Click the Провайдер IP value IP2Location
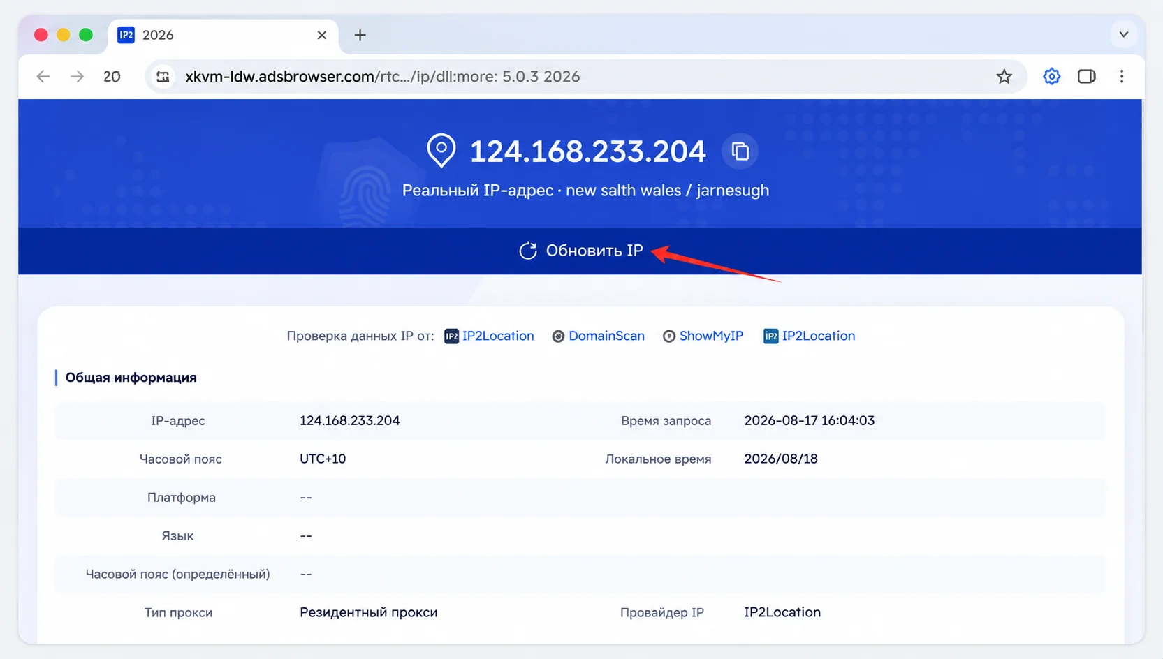1163x659 pixels. click(782, 612)
